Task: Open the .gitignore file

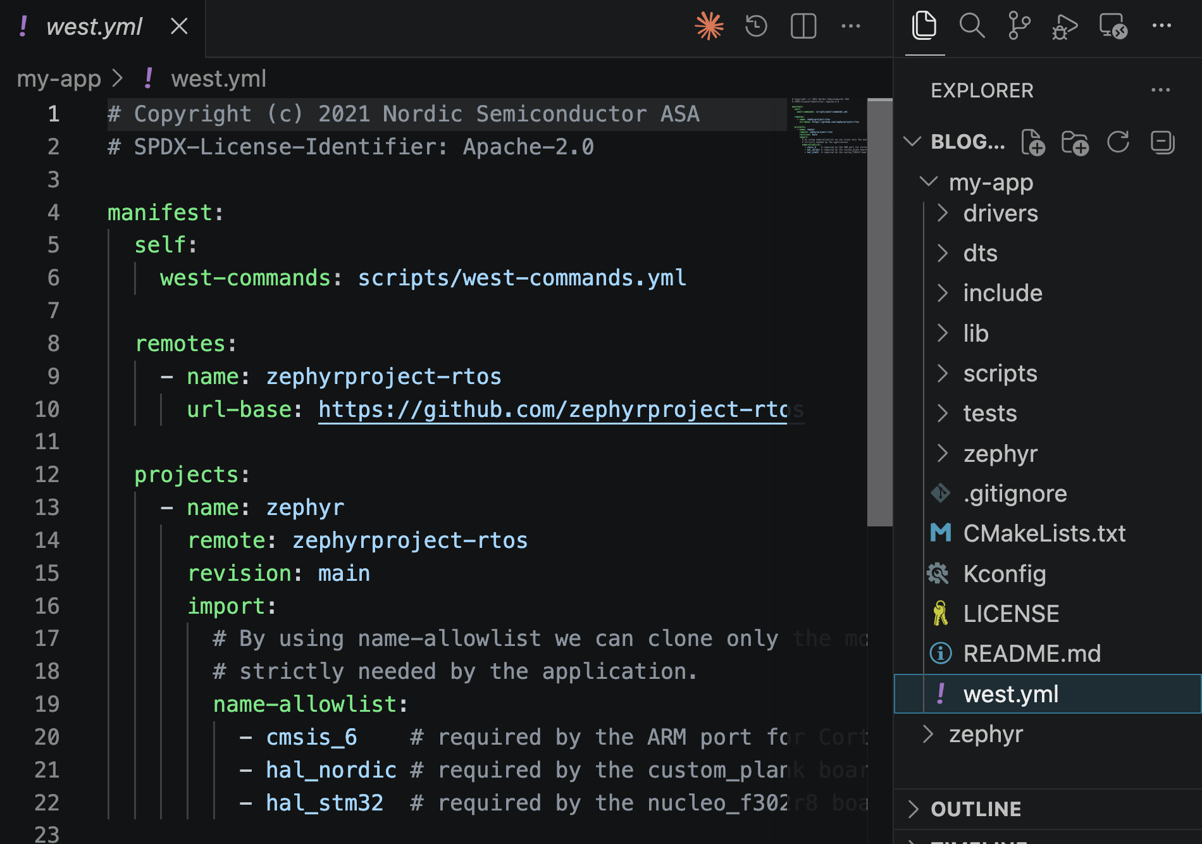Action: coord(1015,493)
